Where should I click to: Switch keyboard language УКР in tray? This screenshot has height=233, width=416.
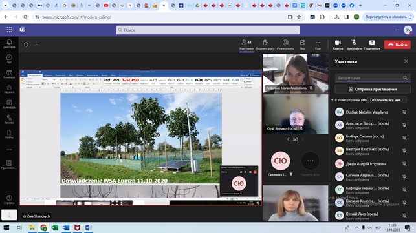click(378, 228)
